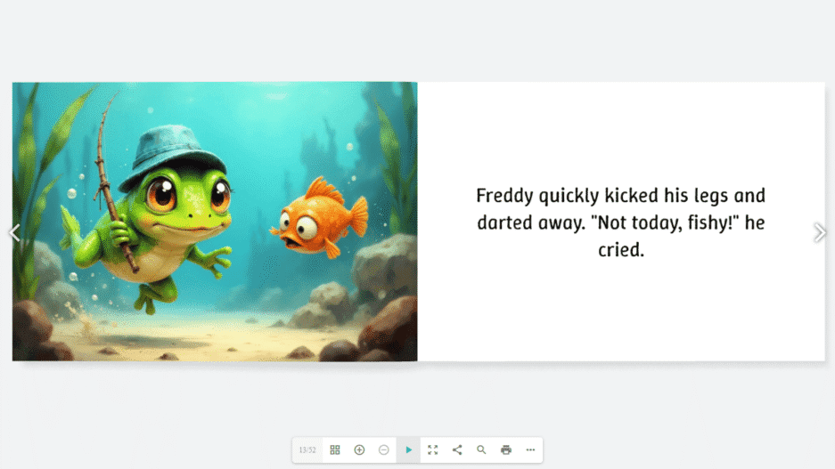The height and width of the screenshot is (469, 835).
Task: Go to the next page arrow
Action: pyautogui.click(x=820, y=232)
